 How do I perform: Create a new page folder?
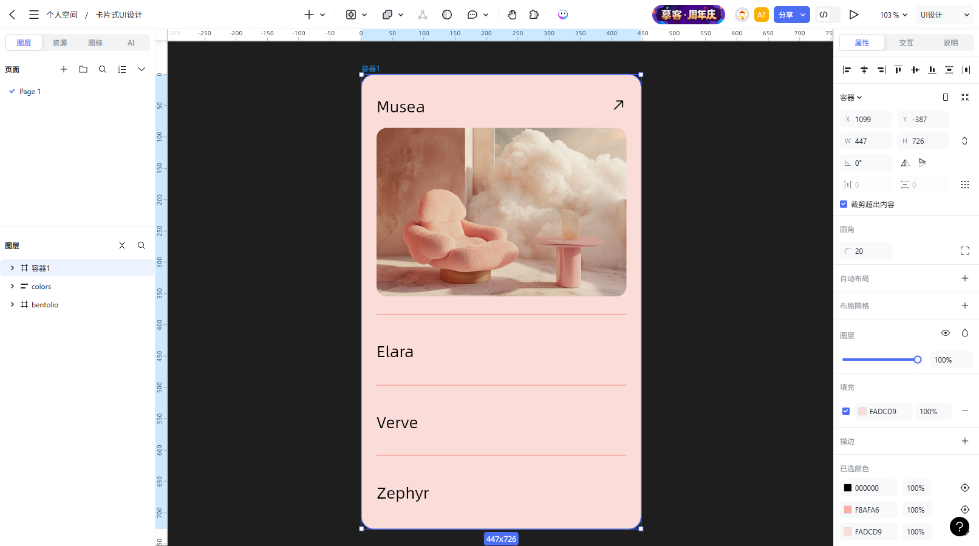point(83,69)
